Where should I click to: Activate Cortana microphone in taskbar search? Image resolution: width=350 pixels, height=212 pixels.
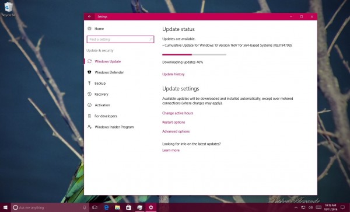click(x=85, y=207)
